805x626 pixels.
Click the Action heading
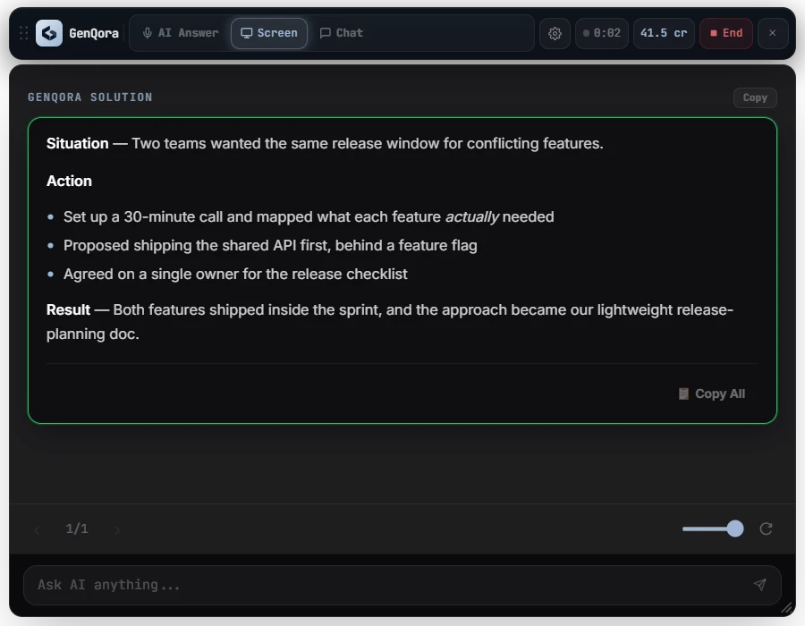[69, 181]
